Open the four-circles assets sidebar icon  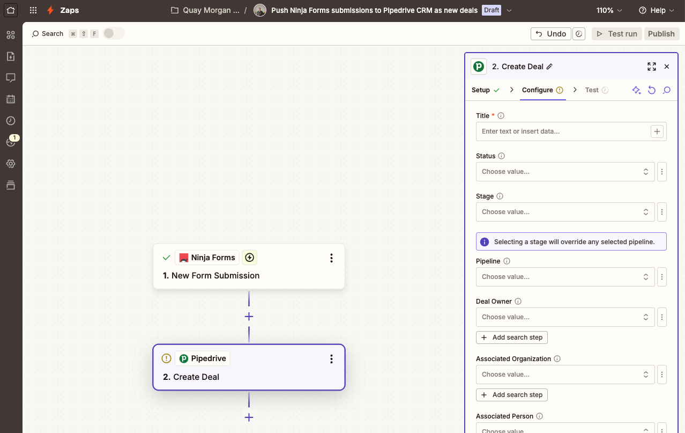point(11,35)
